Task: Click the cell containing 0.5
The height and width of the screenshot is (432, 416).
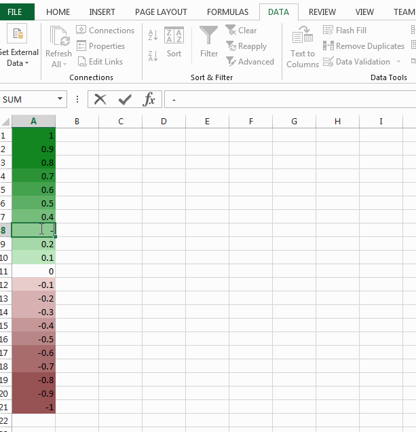Action: (33, 203)
